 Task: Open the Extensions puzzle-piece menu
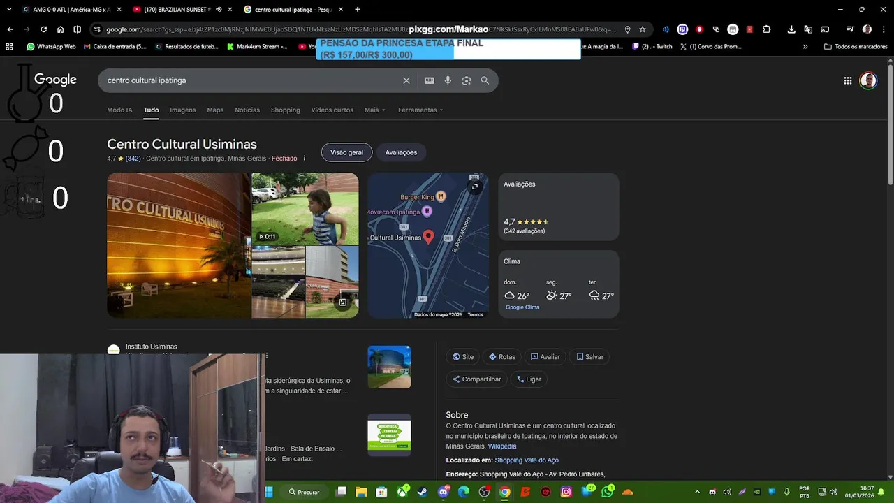[x=766, y=29]
